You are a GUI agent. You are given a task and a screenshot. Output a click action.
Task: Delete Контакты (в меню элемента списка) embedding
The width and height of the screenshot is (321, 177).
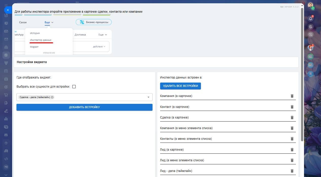coord(292,139)
